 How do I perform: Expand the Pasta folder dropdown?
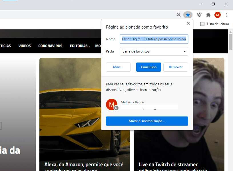tap(154, 51)
